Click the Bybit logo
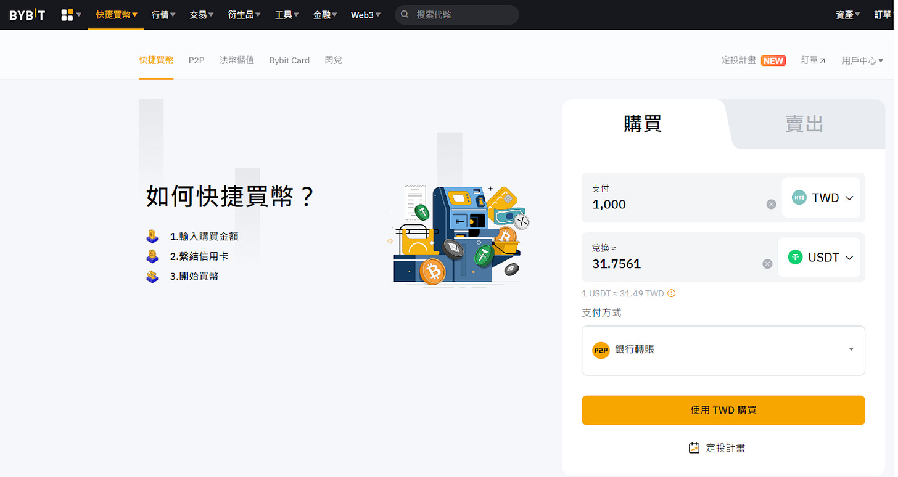The width and height of the screenshot is (898, 477). (x=27, y=15)
